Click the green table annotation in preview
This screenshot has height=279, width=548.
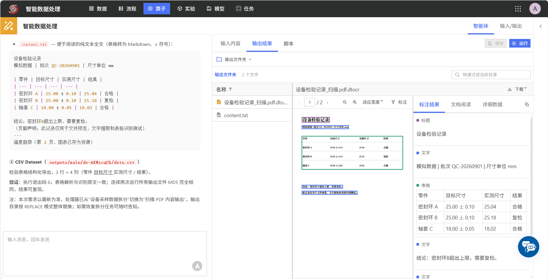[352, 153]
